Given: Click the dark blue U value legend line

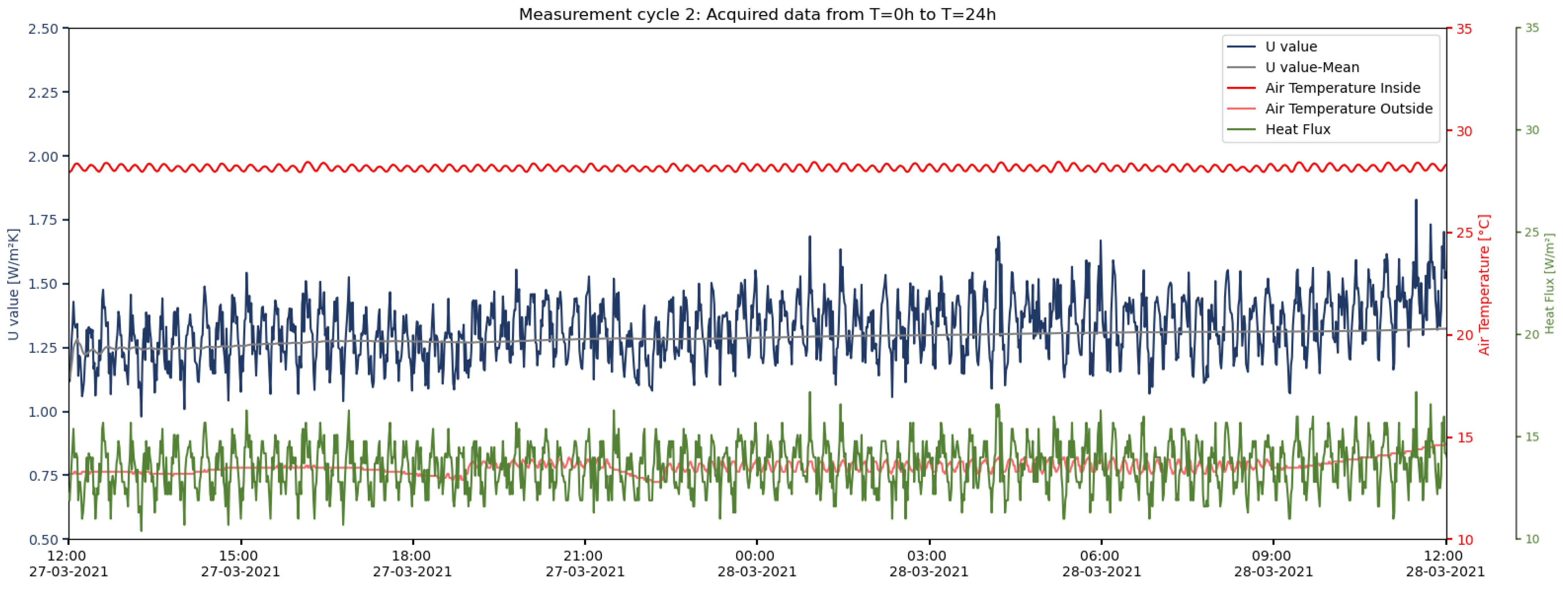Looking at the screenshot, I should [1241, 47].
